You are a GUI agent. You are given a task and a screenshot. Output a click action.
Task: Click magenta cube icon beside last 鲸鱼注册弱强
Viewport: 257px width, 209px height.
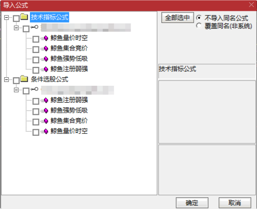coord(46,100)
